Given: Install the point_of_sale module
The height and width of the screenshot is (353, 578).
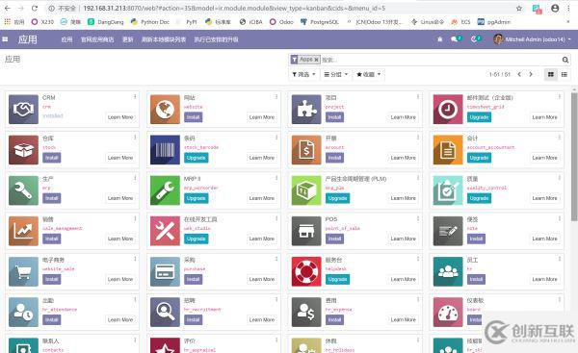Looking at the screenshot, I should [x=334, y=239].
